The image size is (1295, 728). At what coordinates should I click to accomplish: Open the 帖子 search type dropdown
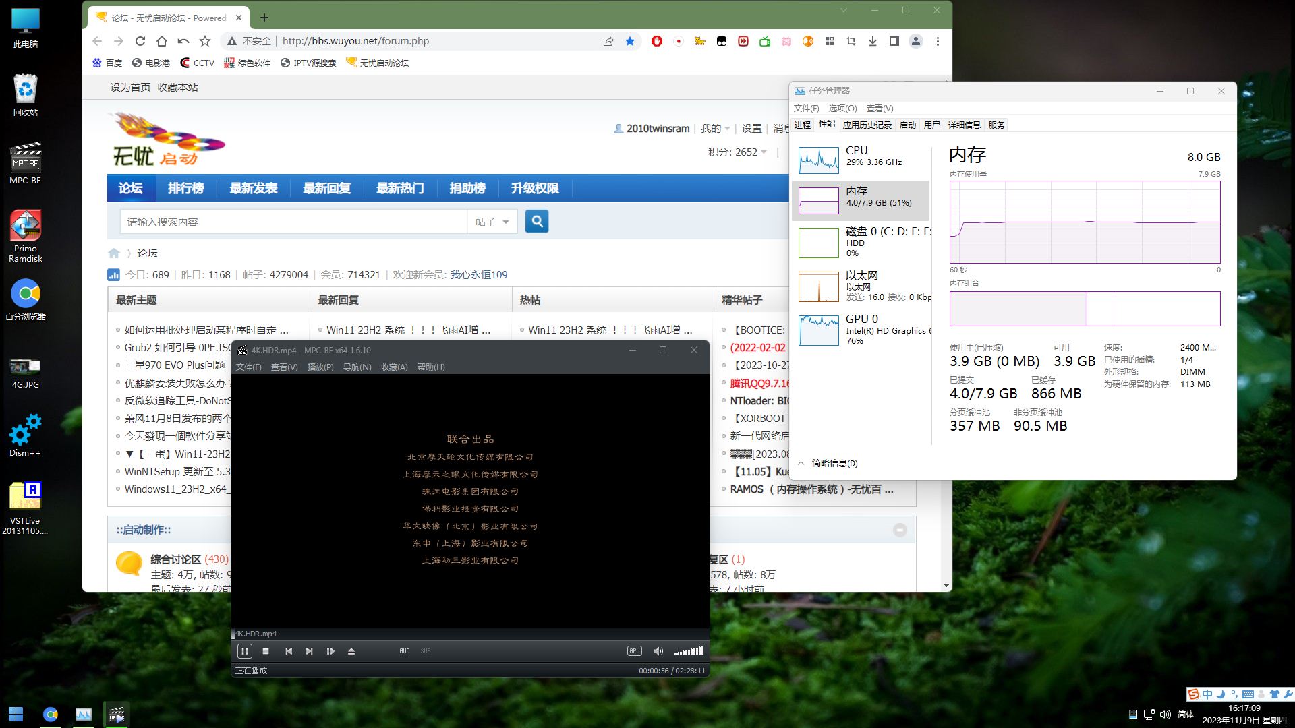click(x=492, y=222)
